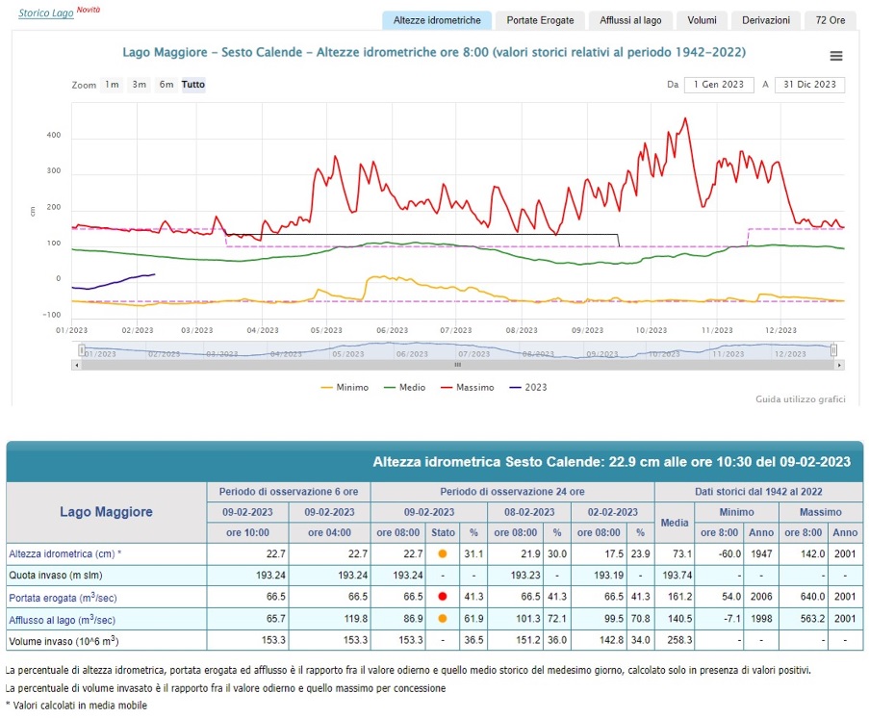Hide the Medio series via legend
869x719 pixels.
[409, 388]
